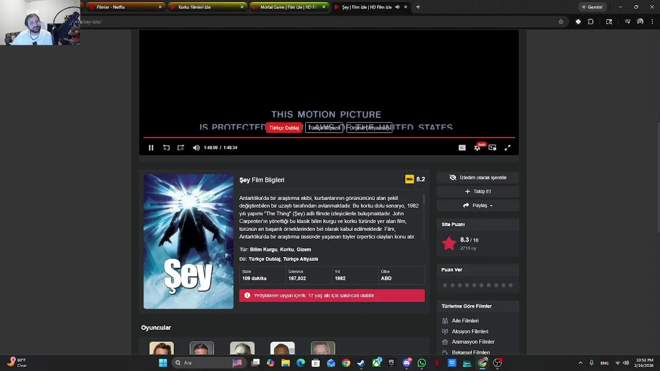
Task: Open a new browser tab
Action: tap(418, 7)
